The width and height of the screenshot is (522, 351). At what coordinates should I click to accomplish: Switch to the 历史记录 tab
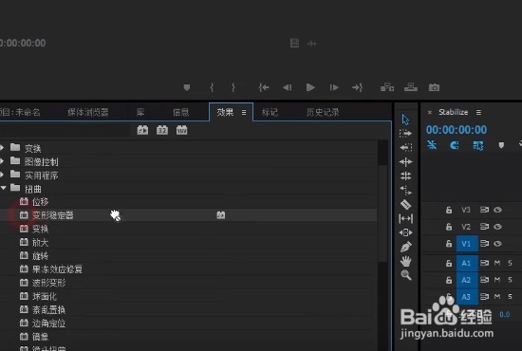[323, 112]
